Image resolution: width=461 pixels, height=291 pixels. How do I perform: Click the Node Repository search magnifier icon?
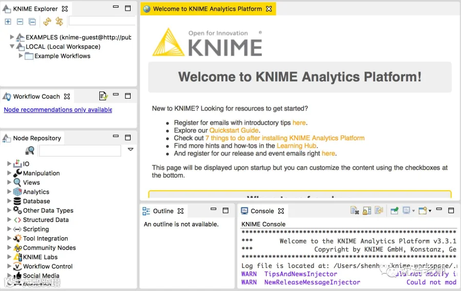(30, 150)
